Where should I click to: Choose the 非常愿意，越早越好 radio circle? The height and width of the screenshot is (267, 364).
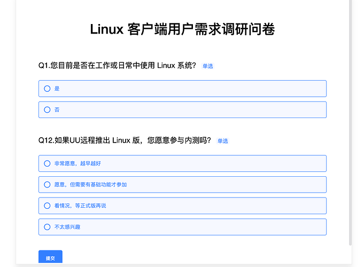click(x=47, y=163)
